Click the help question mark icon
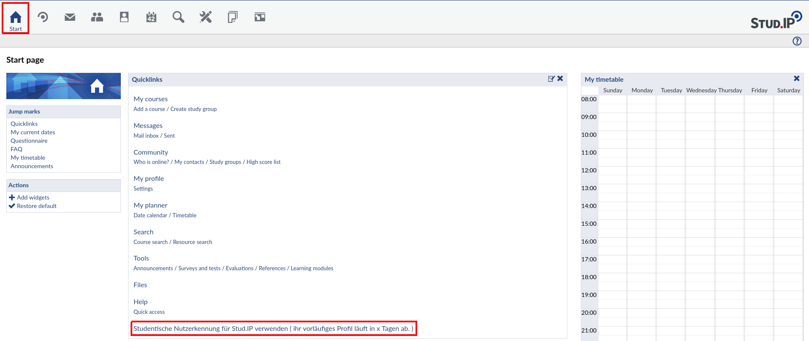The image size is (809, 341). pos(797,41)
